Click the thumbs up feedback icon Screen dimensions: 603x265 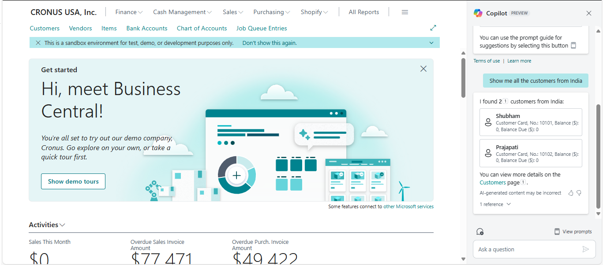[571, 193]
